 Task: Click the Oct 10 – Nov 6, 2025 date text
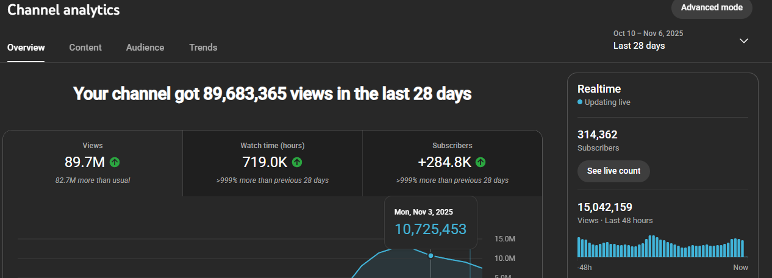pos(648,34)
